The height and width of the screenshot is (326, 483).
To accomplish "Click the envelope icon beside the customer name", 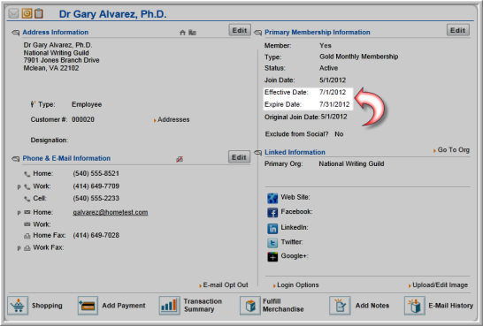I will [13, 13].
